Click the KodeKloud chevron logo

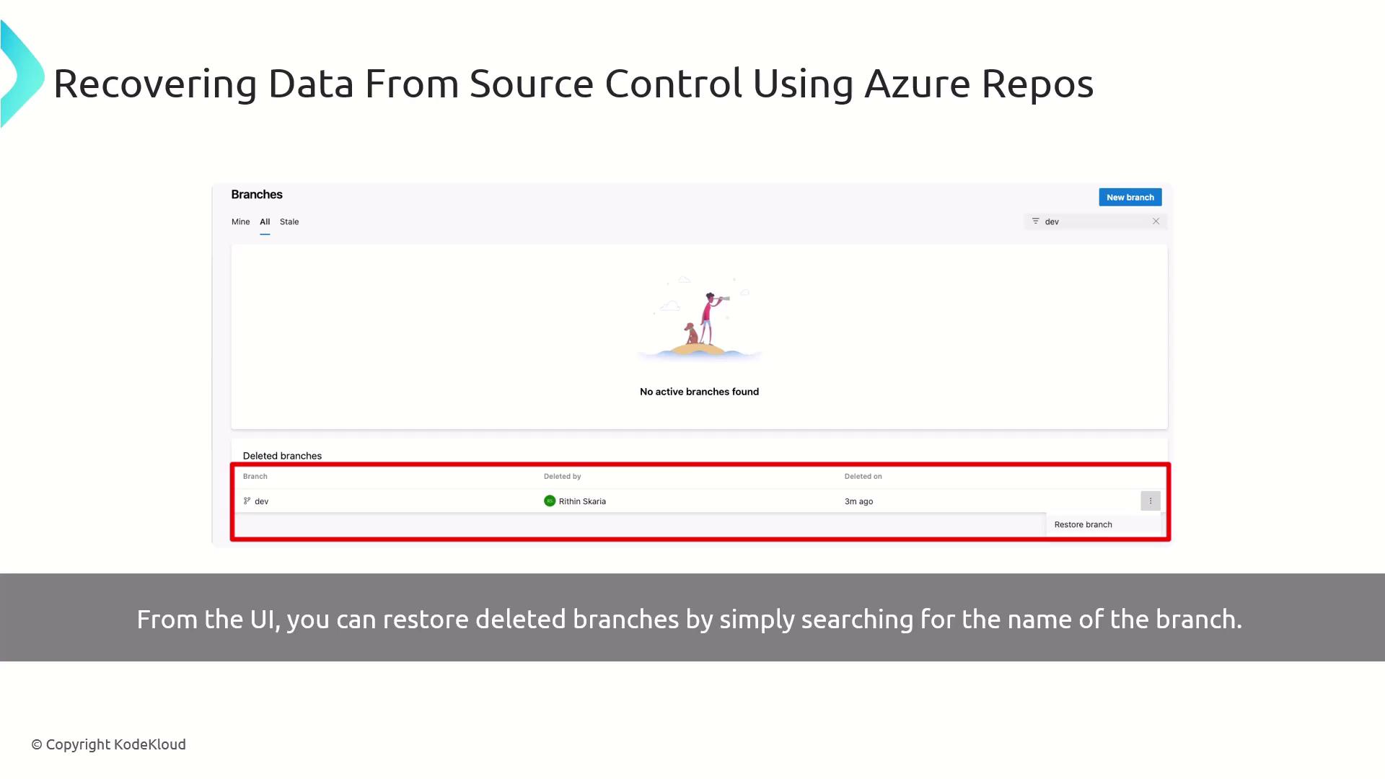tap(22, 75)
